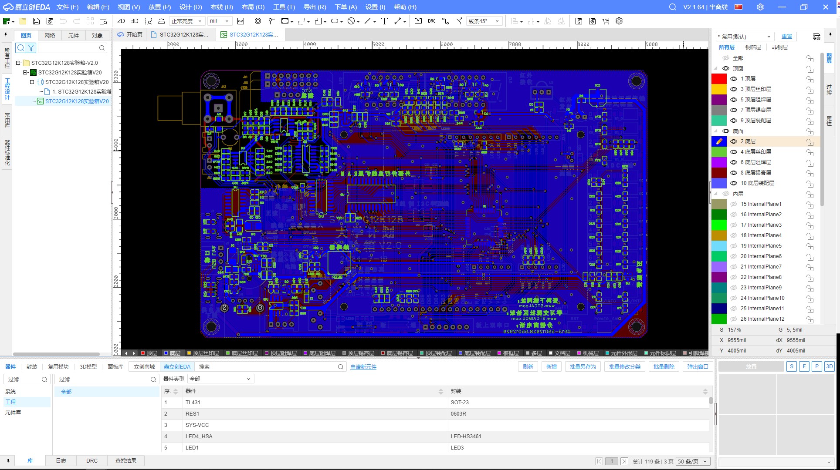Open the mil unit dropdown

(x=220, y=21)
